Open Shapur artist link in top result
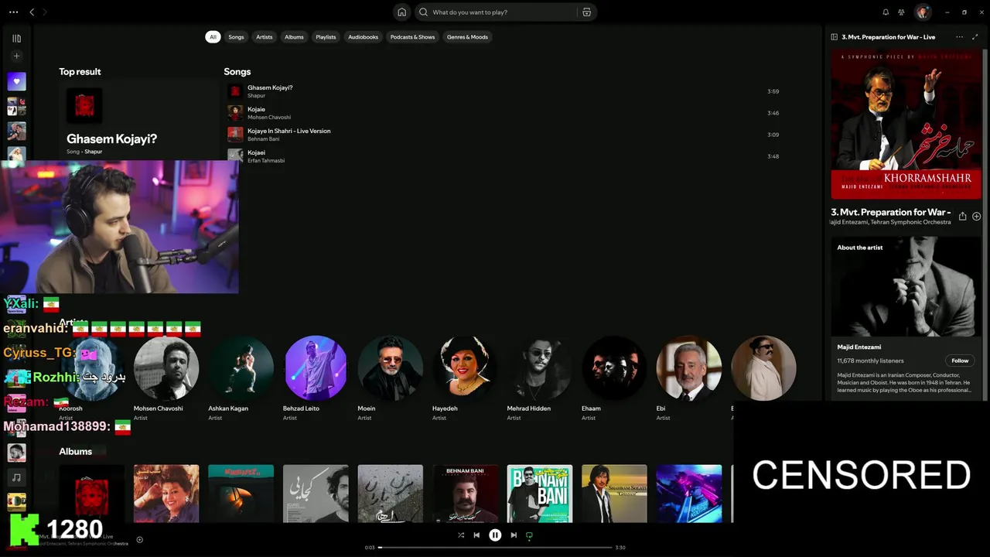Image resolution: width=990 pixels, height=557 pixels. click(94, 152)
